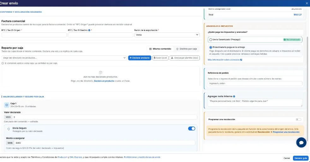The width and height of the screenshot is (310, 162).
Task: Open Más información sobre aranceles link
Action: coord(225,60)
